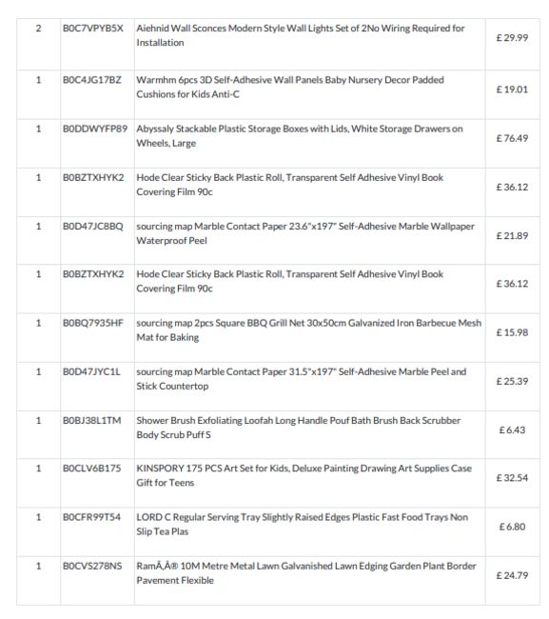This screenshot has height=619, width=549.
Task: Click the LORD C Regular Serving Tray text
Action: (303, 525)
